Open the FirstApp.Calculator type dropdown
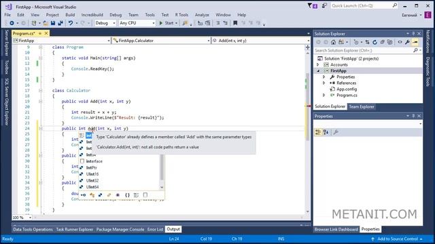435x244 pixels. (162, 41)
